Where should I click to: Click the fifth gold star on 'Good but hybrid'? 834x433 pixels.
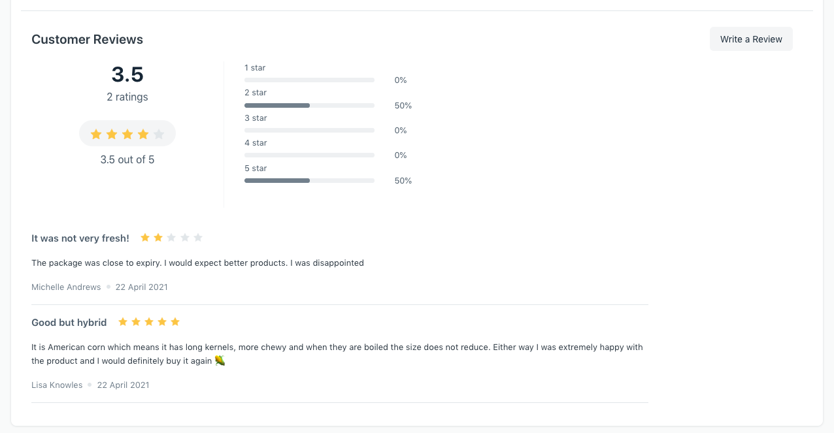tap(175, 321)
